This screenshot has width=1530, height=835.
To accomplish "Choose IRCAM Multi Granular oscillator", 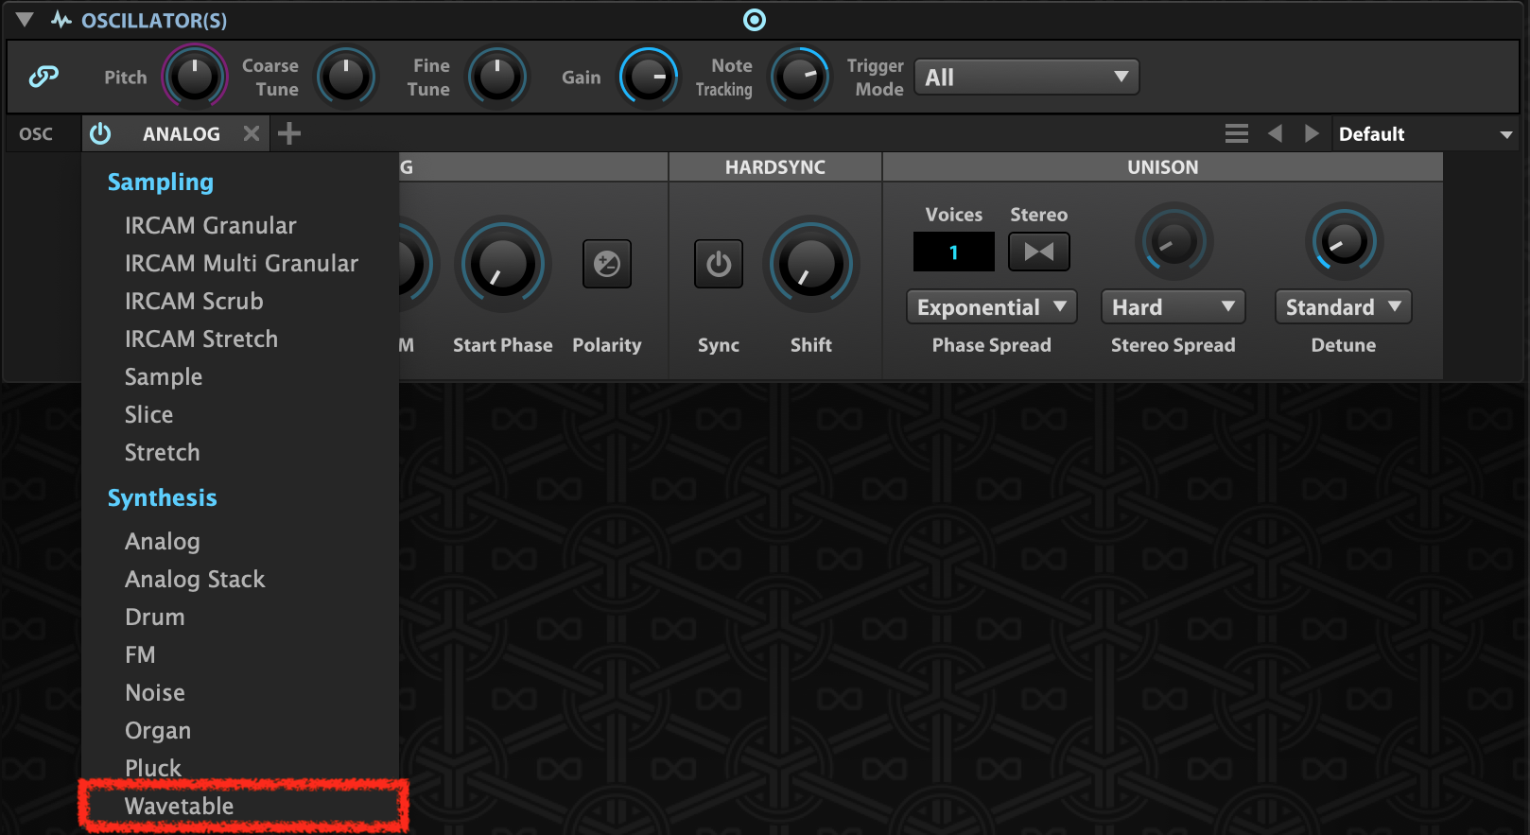I will 240,263.
